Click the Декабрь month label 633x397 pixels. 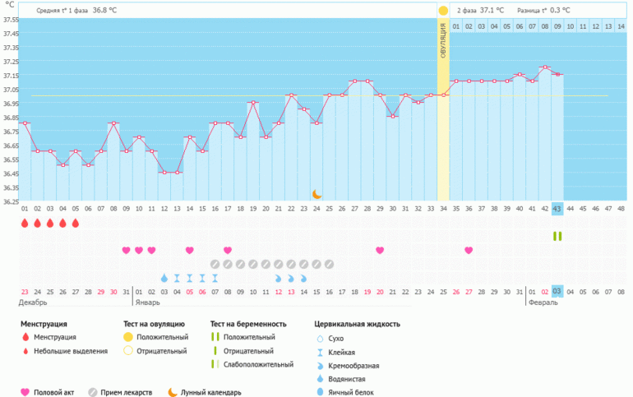32,302
